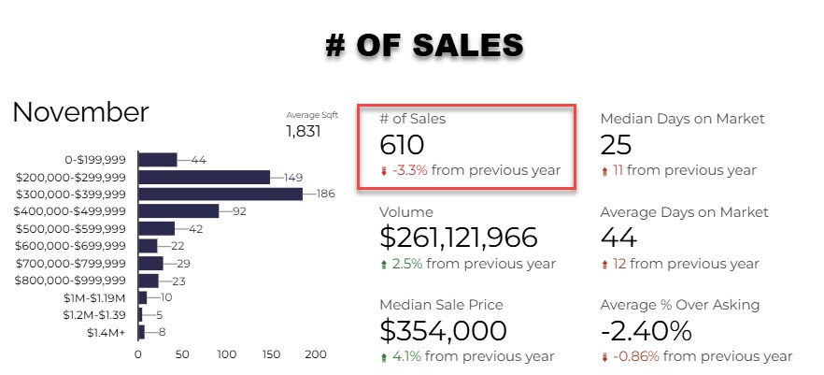Click the red down arrow under # of Sales
Screen dimensions: 824x375
tap(384, 171)
